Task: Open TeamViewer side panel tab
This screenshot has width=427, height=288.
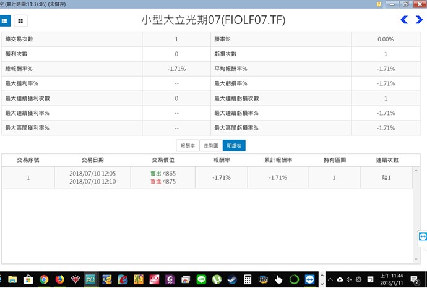Action: 423,236
